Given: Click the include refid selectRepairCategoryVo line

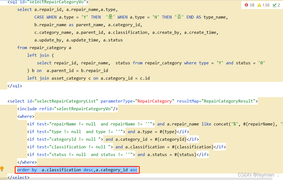Looking at the screenshot, I should [x=67, y=109].
